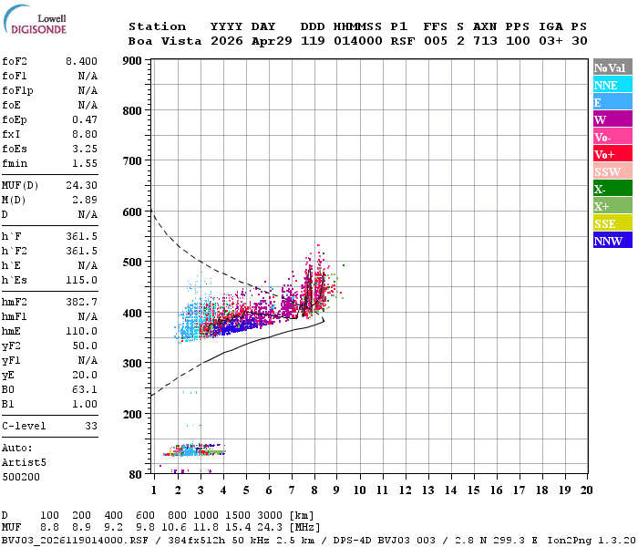The image size is (638, 547).
Task: Click the MUF(D) value 24.30
Action: (x=81, y=186)
